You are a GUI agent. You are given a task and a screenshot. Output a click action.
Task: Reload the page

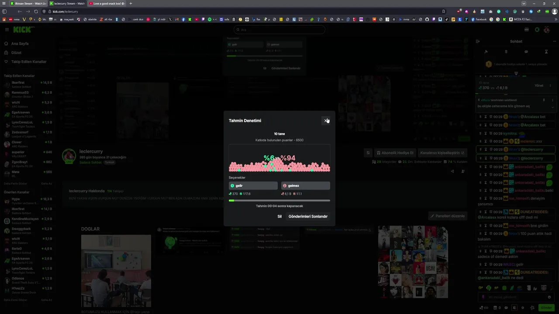36,11
